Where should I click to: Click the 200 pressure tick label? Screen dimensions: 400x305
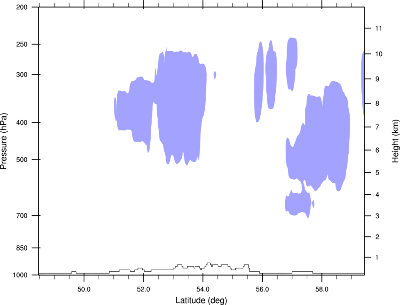click(x=22, y=7)
